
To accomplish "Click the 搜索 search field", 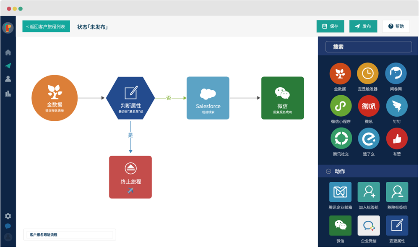I will [x=369, y=47].
